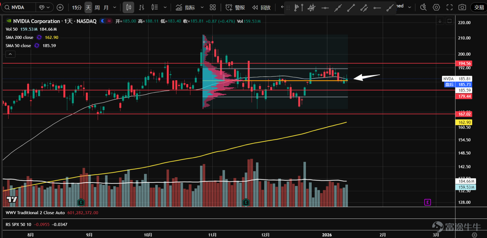Click the purple upcoming earnings E marker
This screenshot has height=238, width=487.
point(427,202)
